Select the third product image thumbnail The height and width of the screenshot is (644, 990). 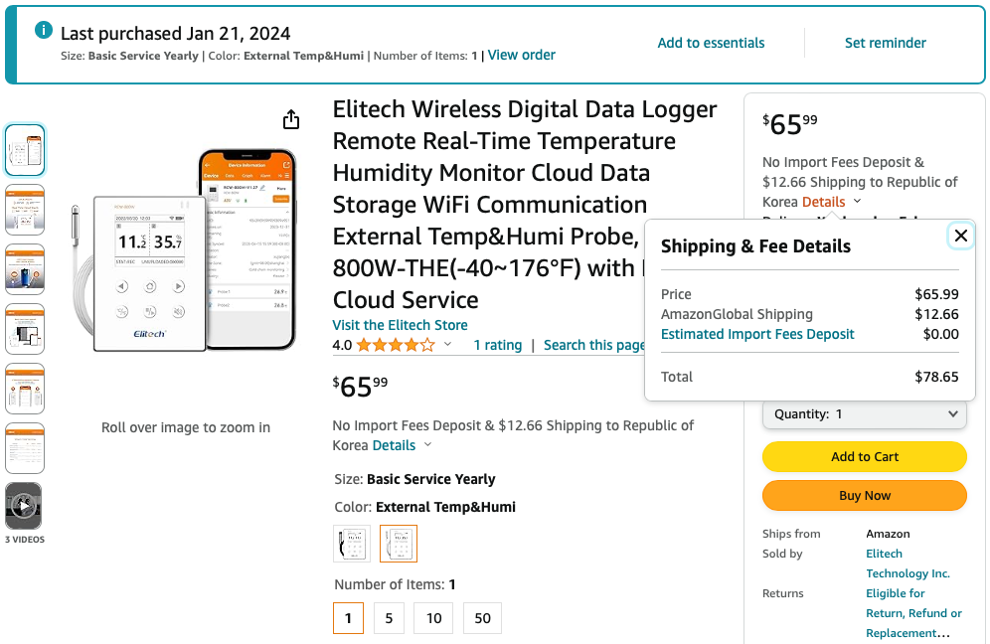pos(25,268)
